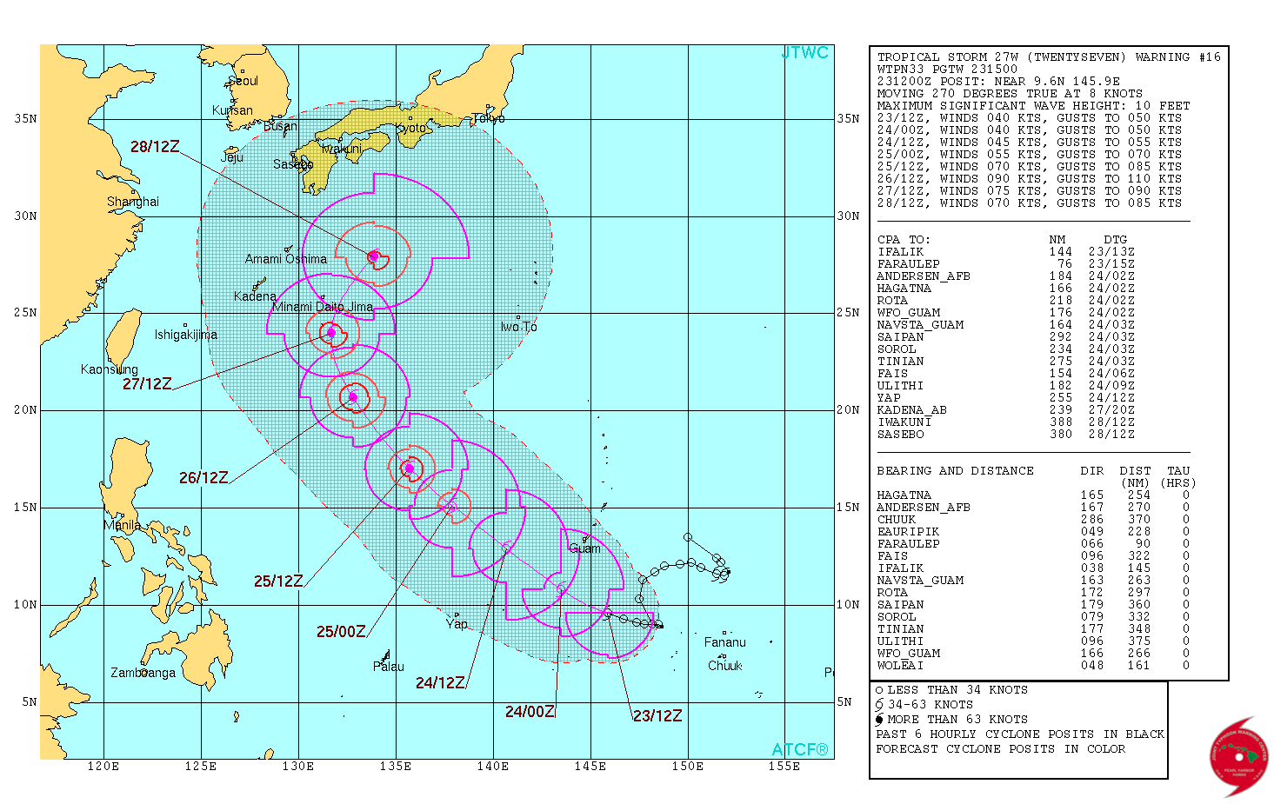Click the '34-63 knots' legend storm symbol
Screen dimensions: 1274x804
pyautogui.click(x=880, y=705)
